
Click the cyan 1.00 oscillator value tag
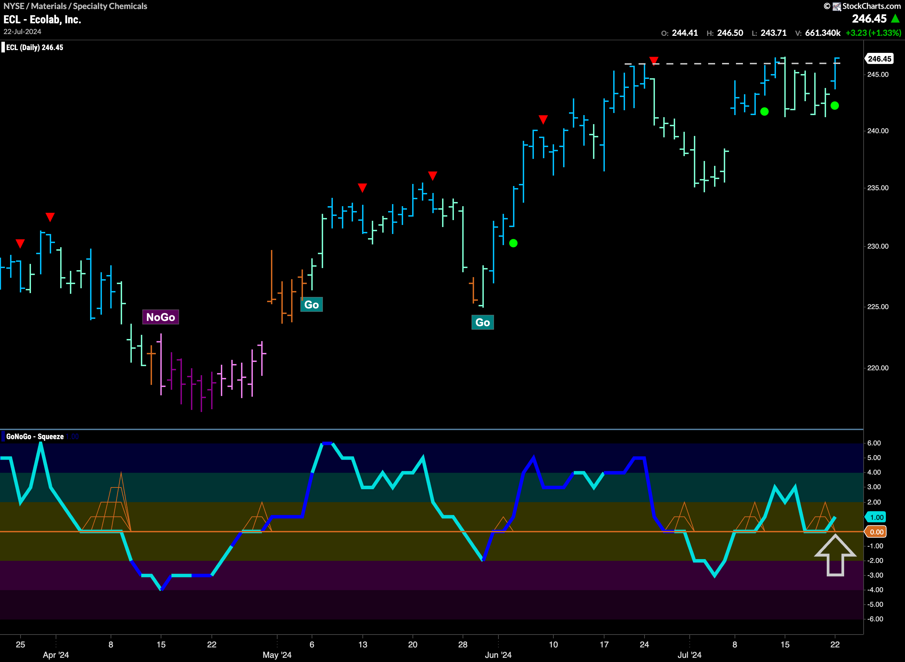click(876, 517)
